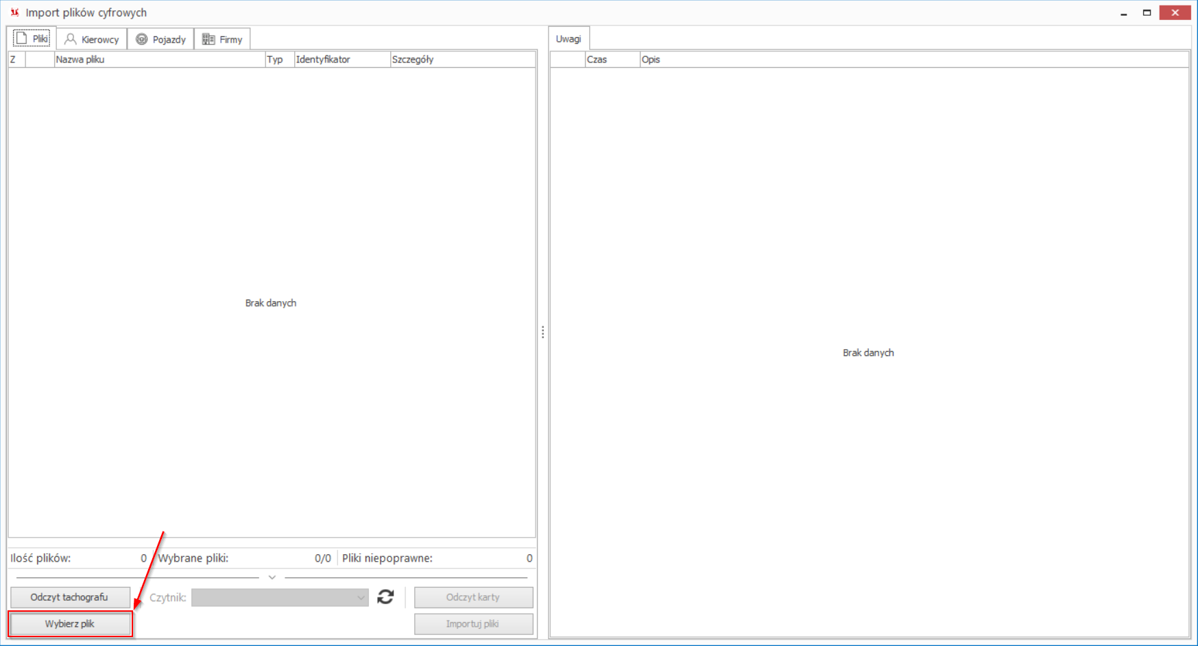Viewport: 1198px width, 646px height.
Task: Click the Wybierz plik button
Action: pos(70,624)
